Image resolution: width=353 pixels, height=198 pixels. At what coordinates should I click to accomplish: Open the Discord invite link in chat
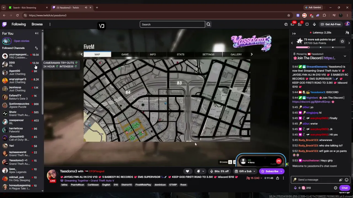[x=311, y=102]
